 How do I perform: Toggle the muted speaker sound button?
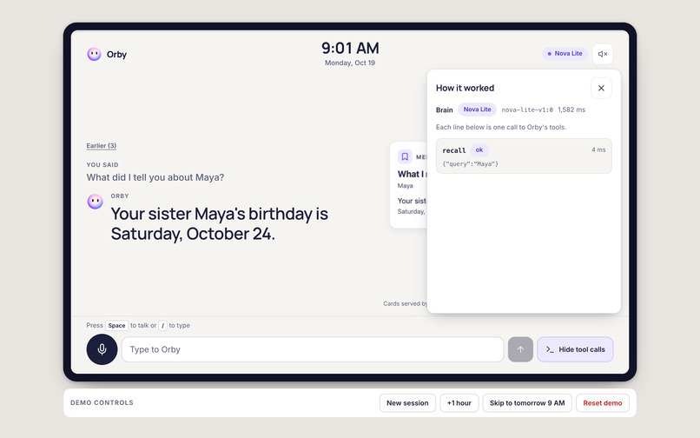pyautogui.click(x=602, y=54)
